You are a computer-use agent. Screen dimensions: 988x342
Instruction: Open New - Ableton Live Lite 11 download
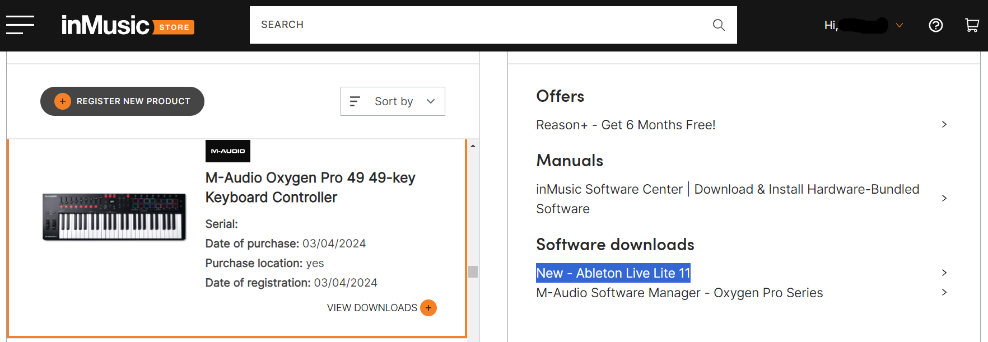click(613, 273)
